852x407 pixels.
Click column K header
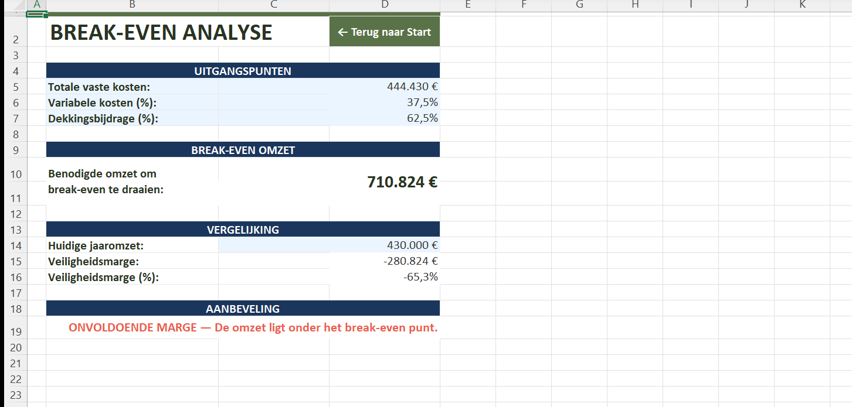pos(802,5)
